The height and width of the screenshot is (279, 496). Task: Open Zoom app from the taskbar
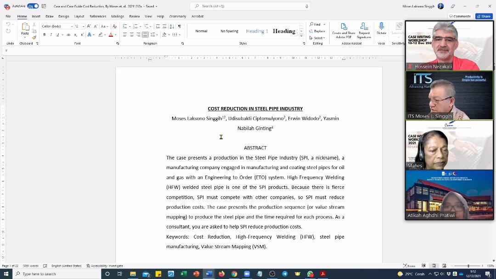(x=247, y=274)
